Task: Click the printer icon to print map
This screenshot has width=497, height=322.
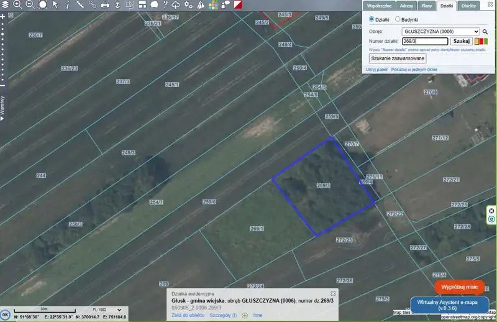Action: [105, 4]
